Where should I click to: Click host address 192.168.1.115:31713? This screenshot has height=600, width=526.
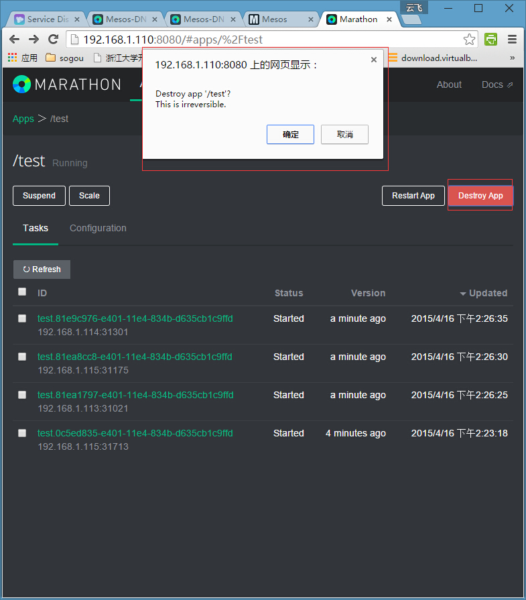point(83,447)
